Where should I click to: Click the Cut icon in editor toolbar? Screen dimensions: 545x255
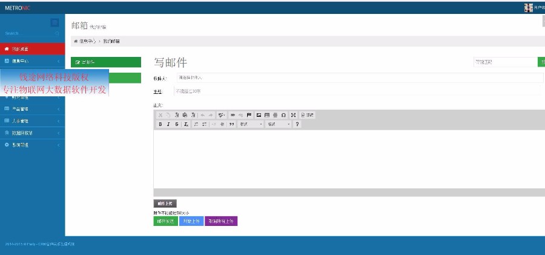click(160, 115)
